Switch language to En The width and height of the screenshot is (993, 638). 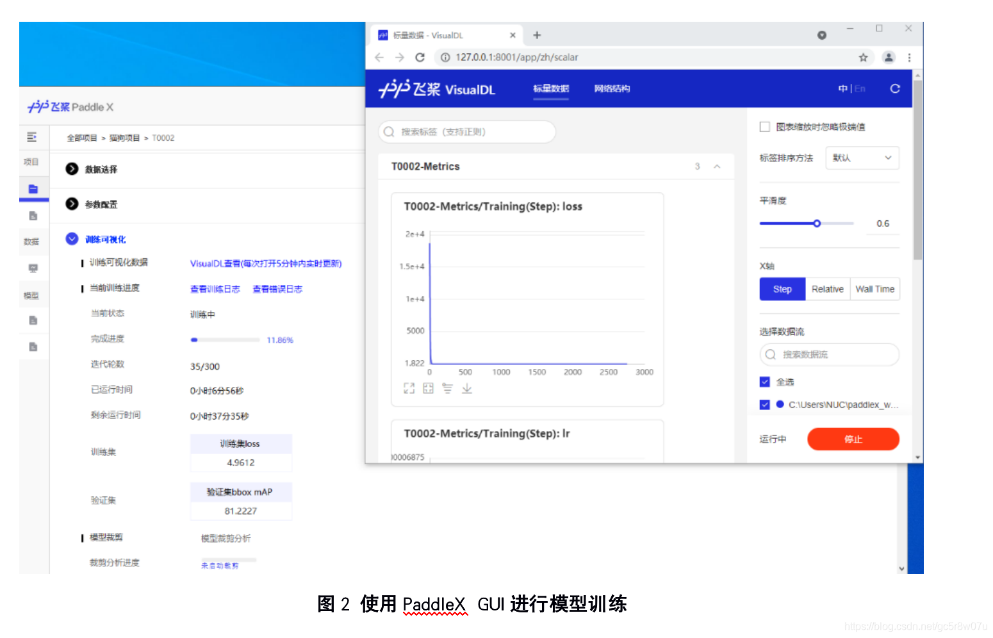(860, 88)
